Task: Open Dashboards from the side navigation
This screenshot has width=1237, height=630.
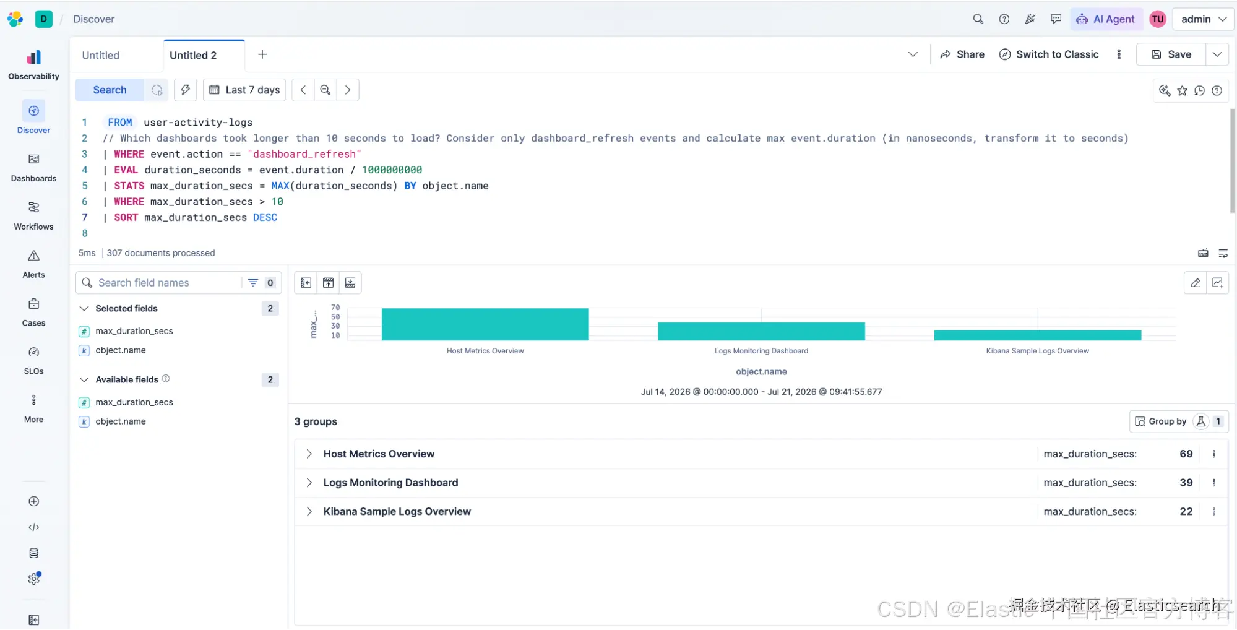Action: tap(33, 168)
